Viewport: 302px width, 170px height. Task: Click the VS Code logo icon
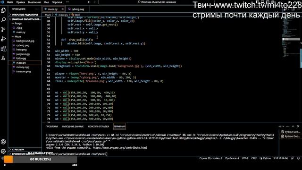click(x=2, y=2)
